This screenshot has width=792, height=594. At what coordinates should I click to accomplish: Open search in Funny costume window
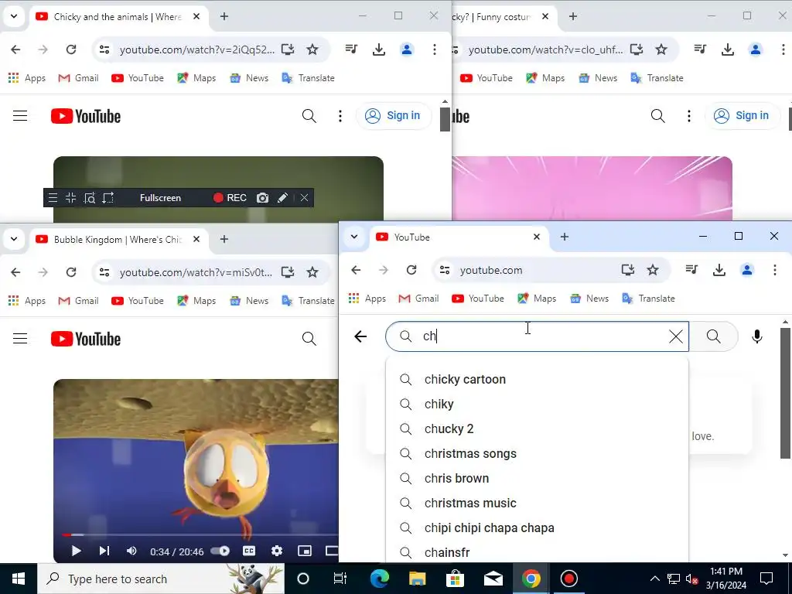(657, 116)
